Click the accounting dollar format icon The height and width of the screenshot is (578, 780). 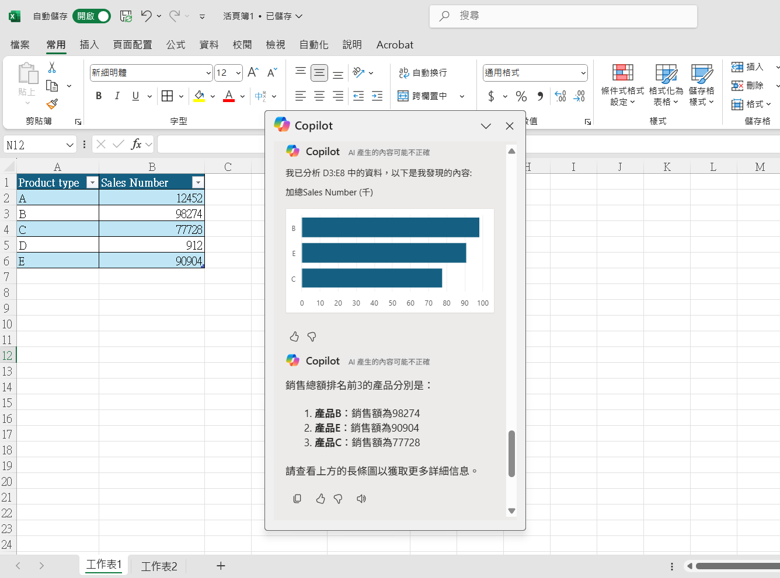coord(491,96)
